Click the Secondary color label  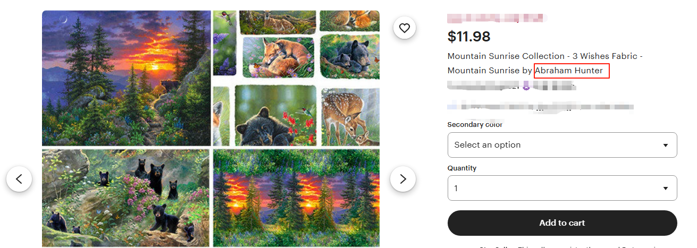point(475,125)
